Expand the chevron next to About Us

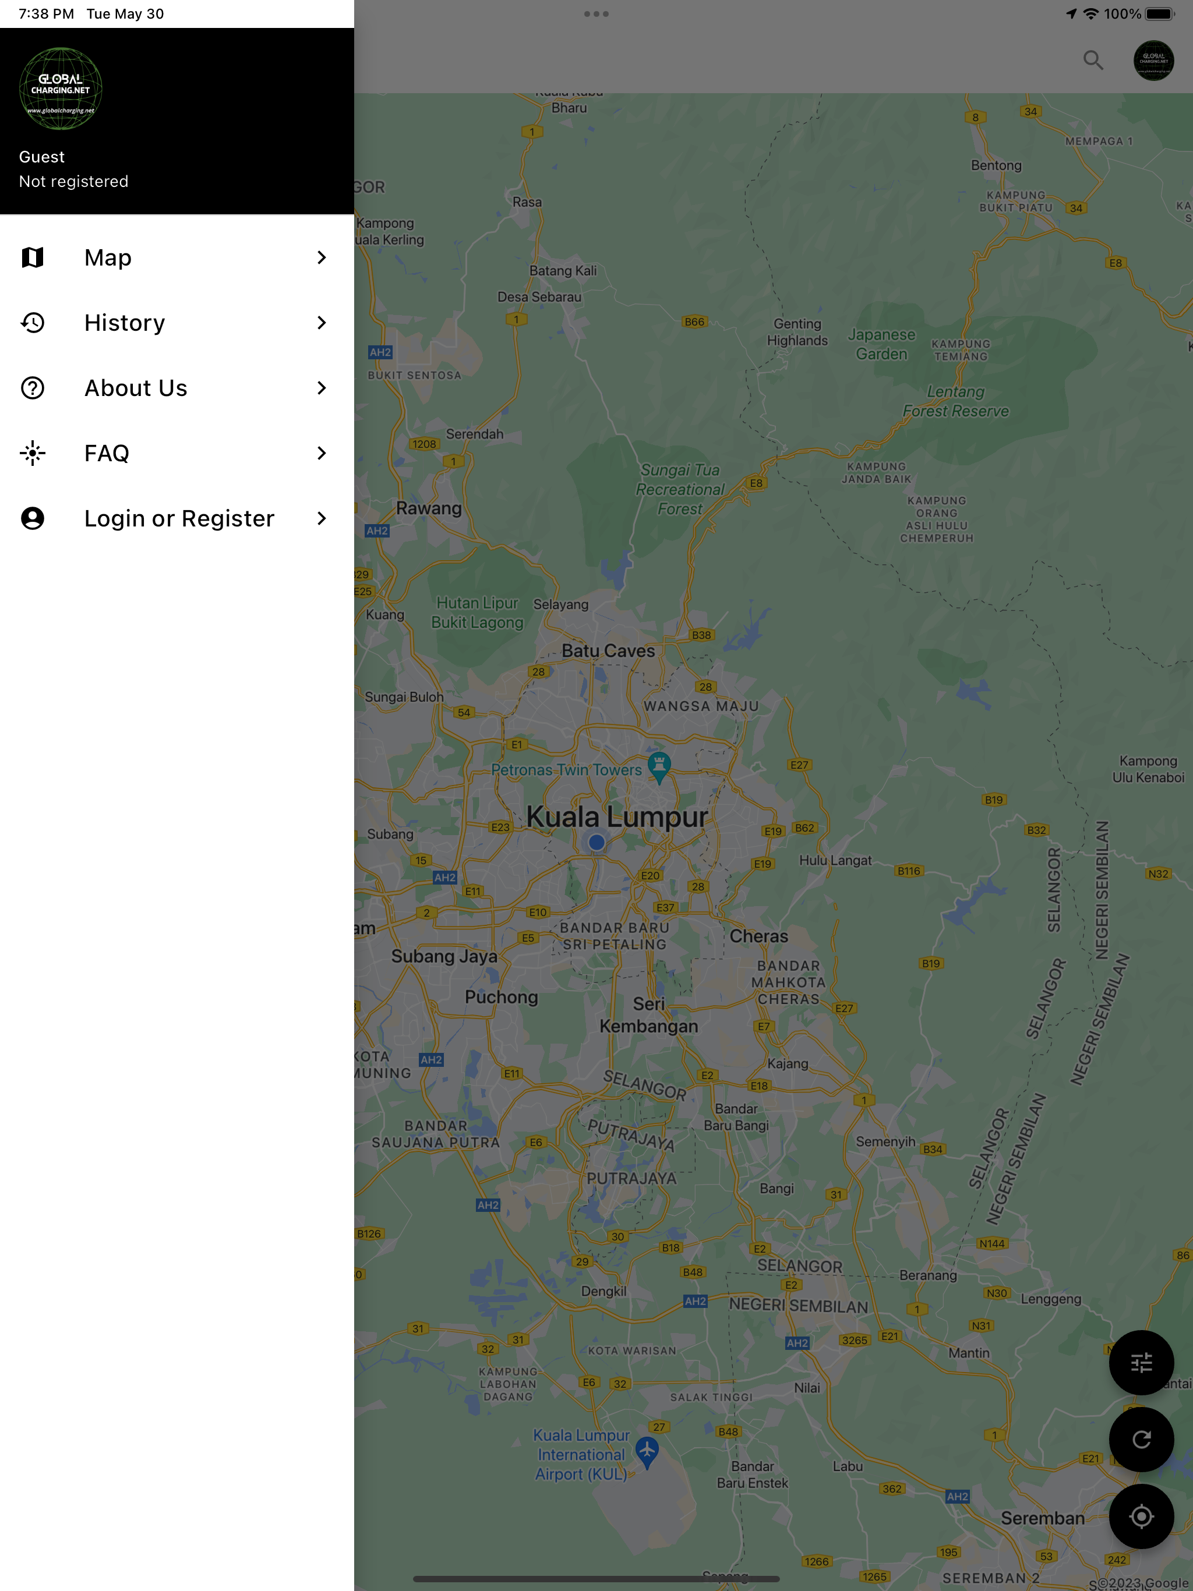tap(322, 388)
